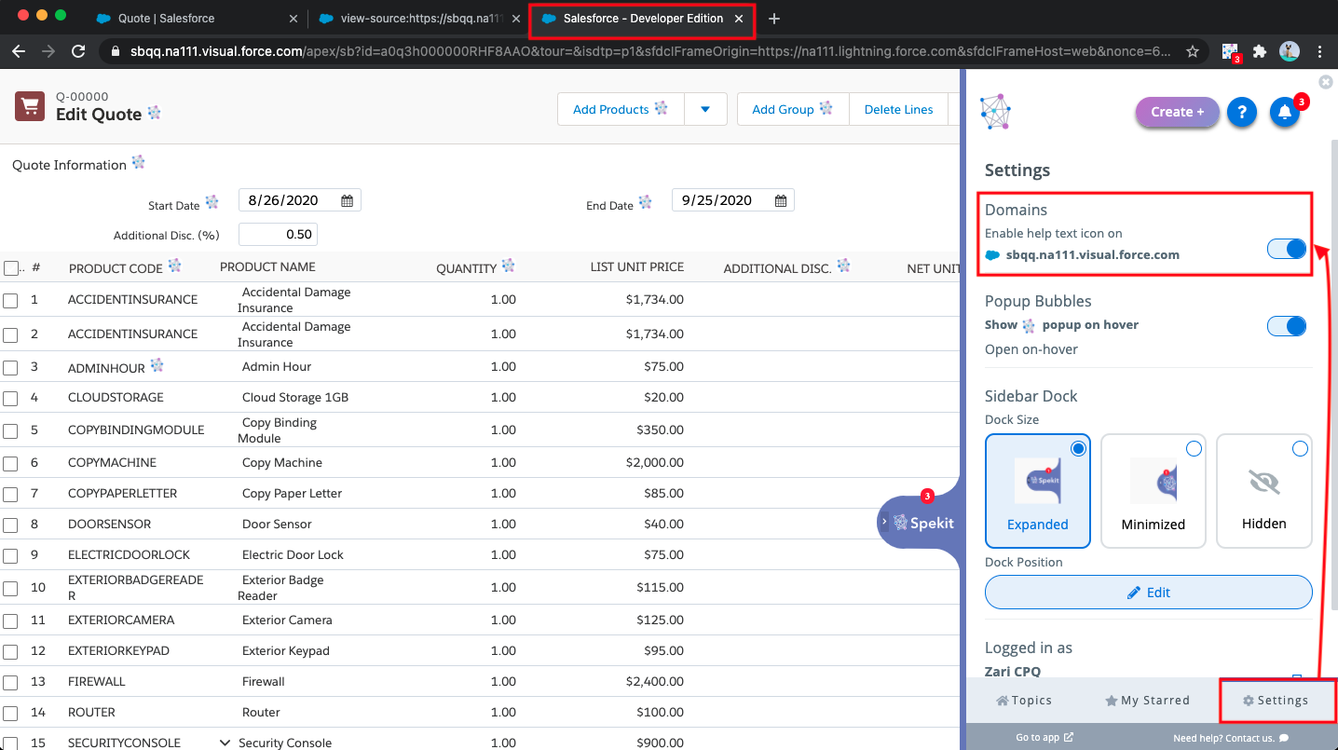
Task: Toggle Popup Bubbles on-hover switch
Action: pos(1287,326)
